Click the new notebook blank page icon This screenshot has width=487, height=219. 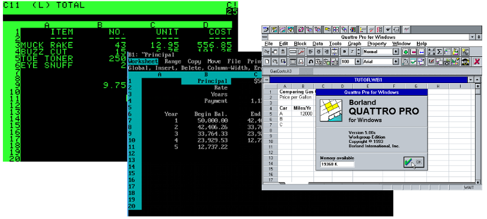[x=267, y=61]
